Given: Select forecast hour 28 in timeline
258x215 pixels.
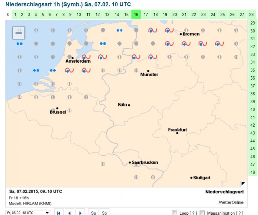Looking at the screenshot, I should click(x=251, y=14).
